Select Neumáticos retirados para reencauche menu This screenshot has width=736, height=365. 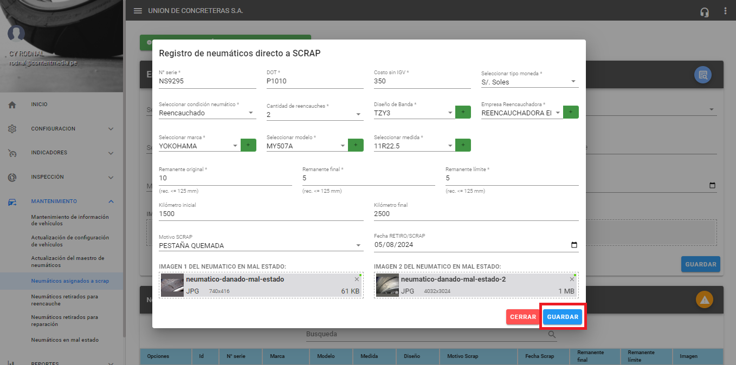pyautogui.click(x=64, y=300)
